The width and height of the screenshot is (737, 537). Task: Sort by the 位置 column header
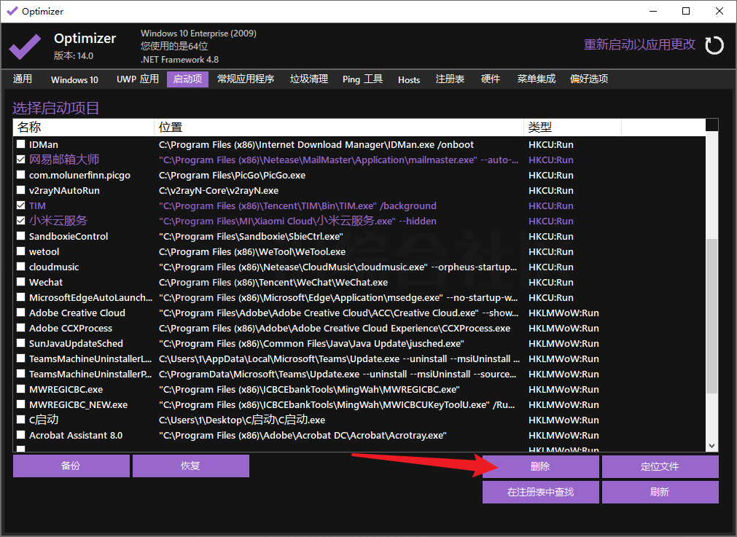tap(338, 127)
